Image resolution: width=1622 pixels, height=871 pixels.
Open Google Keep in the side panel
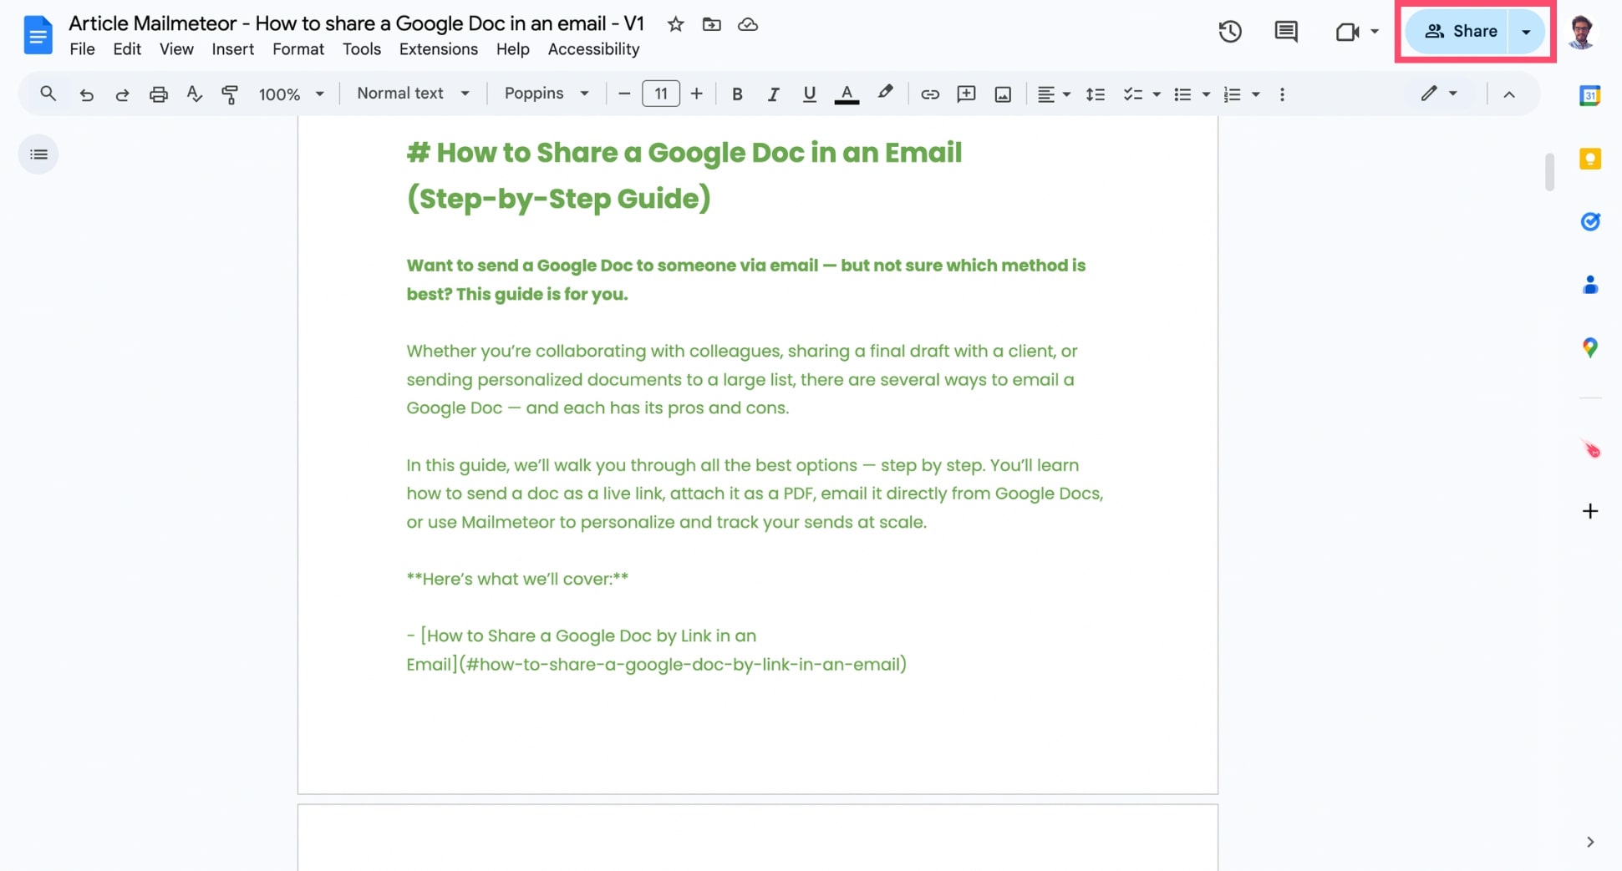tap(1589, 159)
